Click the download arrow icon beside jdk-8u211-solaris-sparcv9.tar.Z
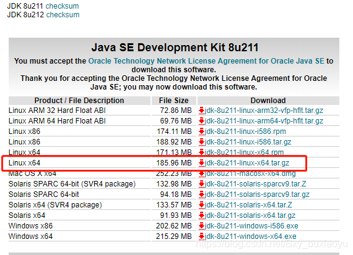This screenshot has height=255, width=353. (x=201, y=184)
